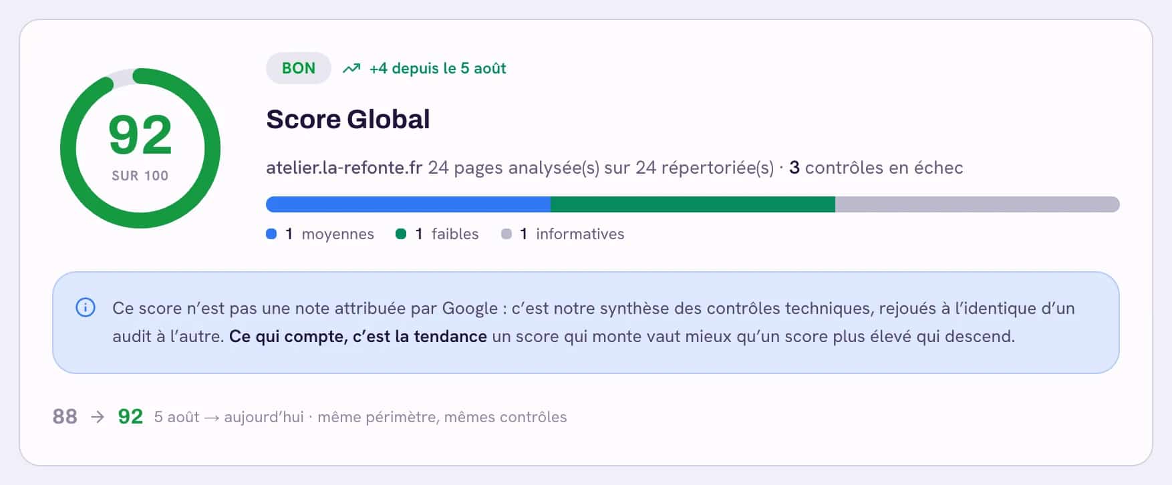Select the 1 faibles legend entry

(437, 234)
